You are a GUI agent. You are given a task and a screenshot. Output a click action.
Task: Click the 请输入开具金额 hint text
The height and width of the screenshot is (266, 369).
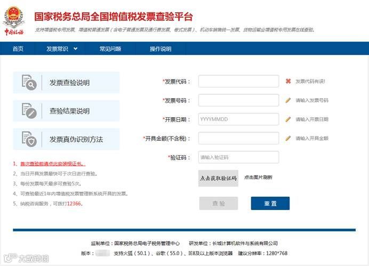(x=312, y=138)
